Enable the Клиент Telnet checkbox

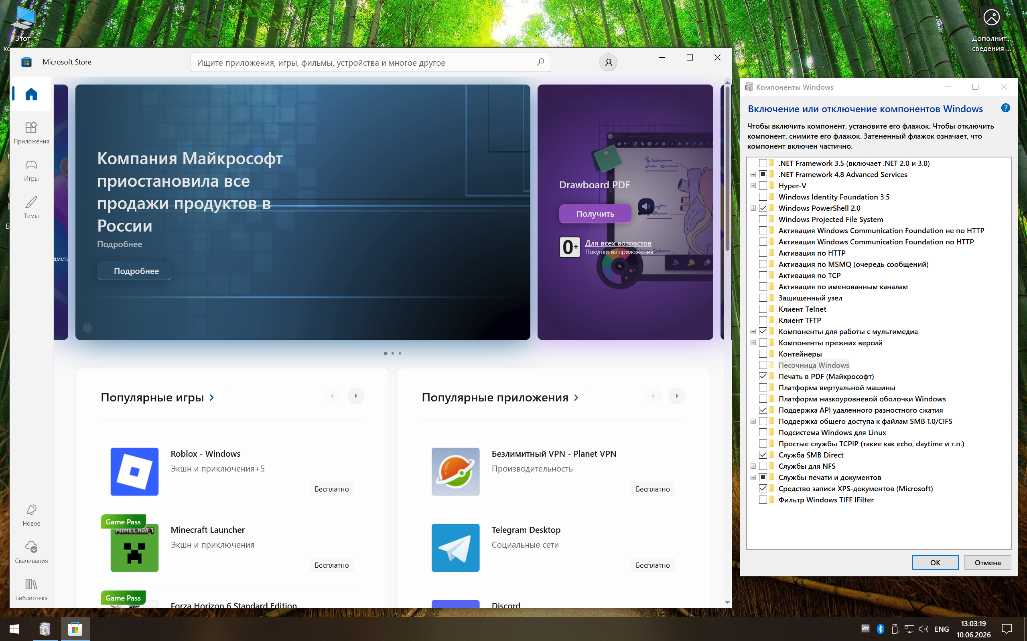click(x=763, y=309)
